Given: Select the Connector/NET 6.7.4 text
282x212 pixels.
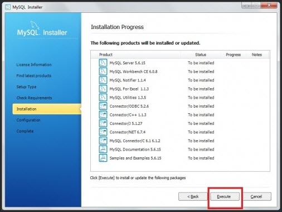Looking at the screenshot, I should point(128,132).
